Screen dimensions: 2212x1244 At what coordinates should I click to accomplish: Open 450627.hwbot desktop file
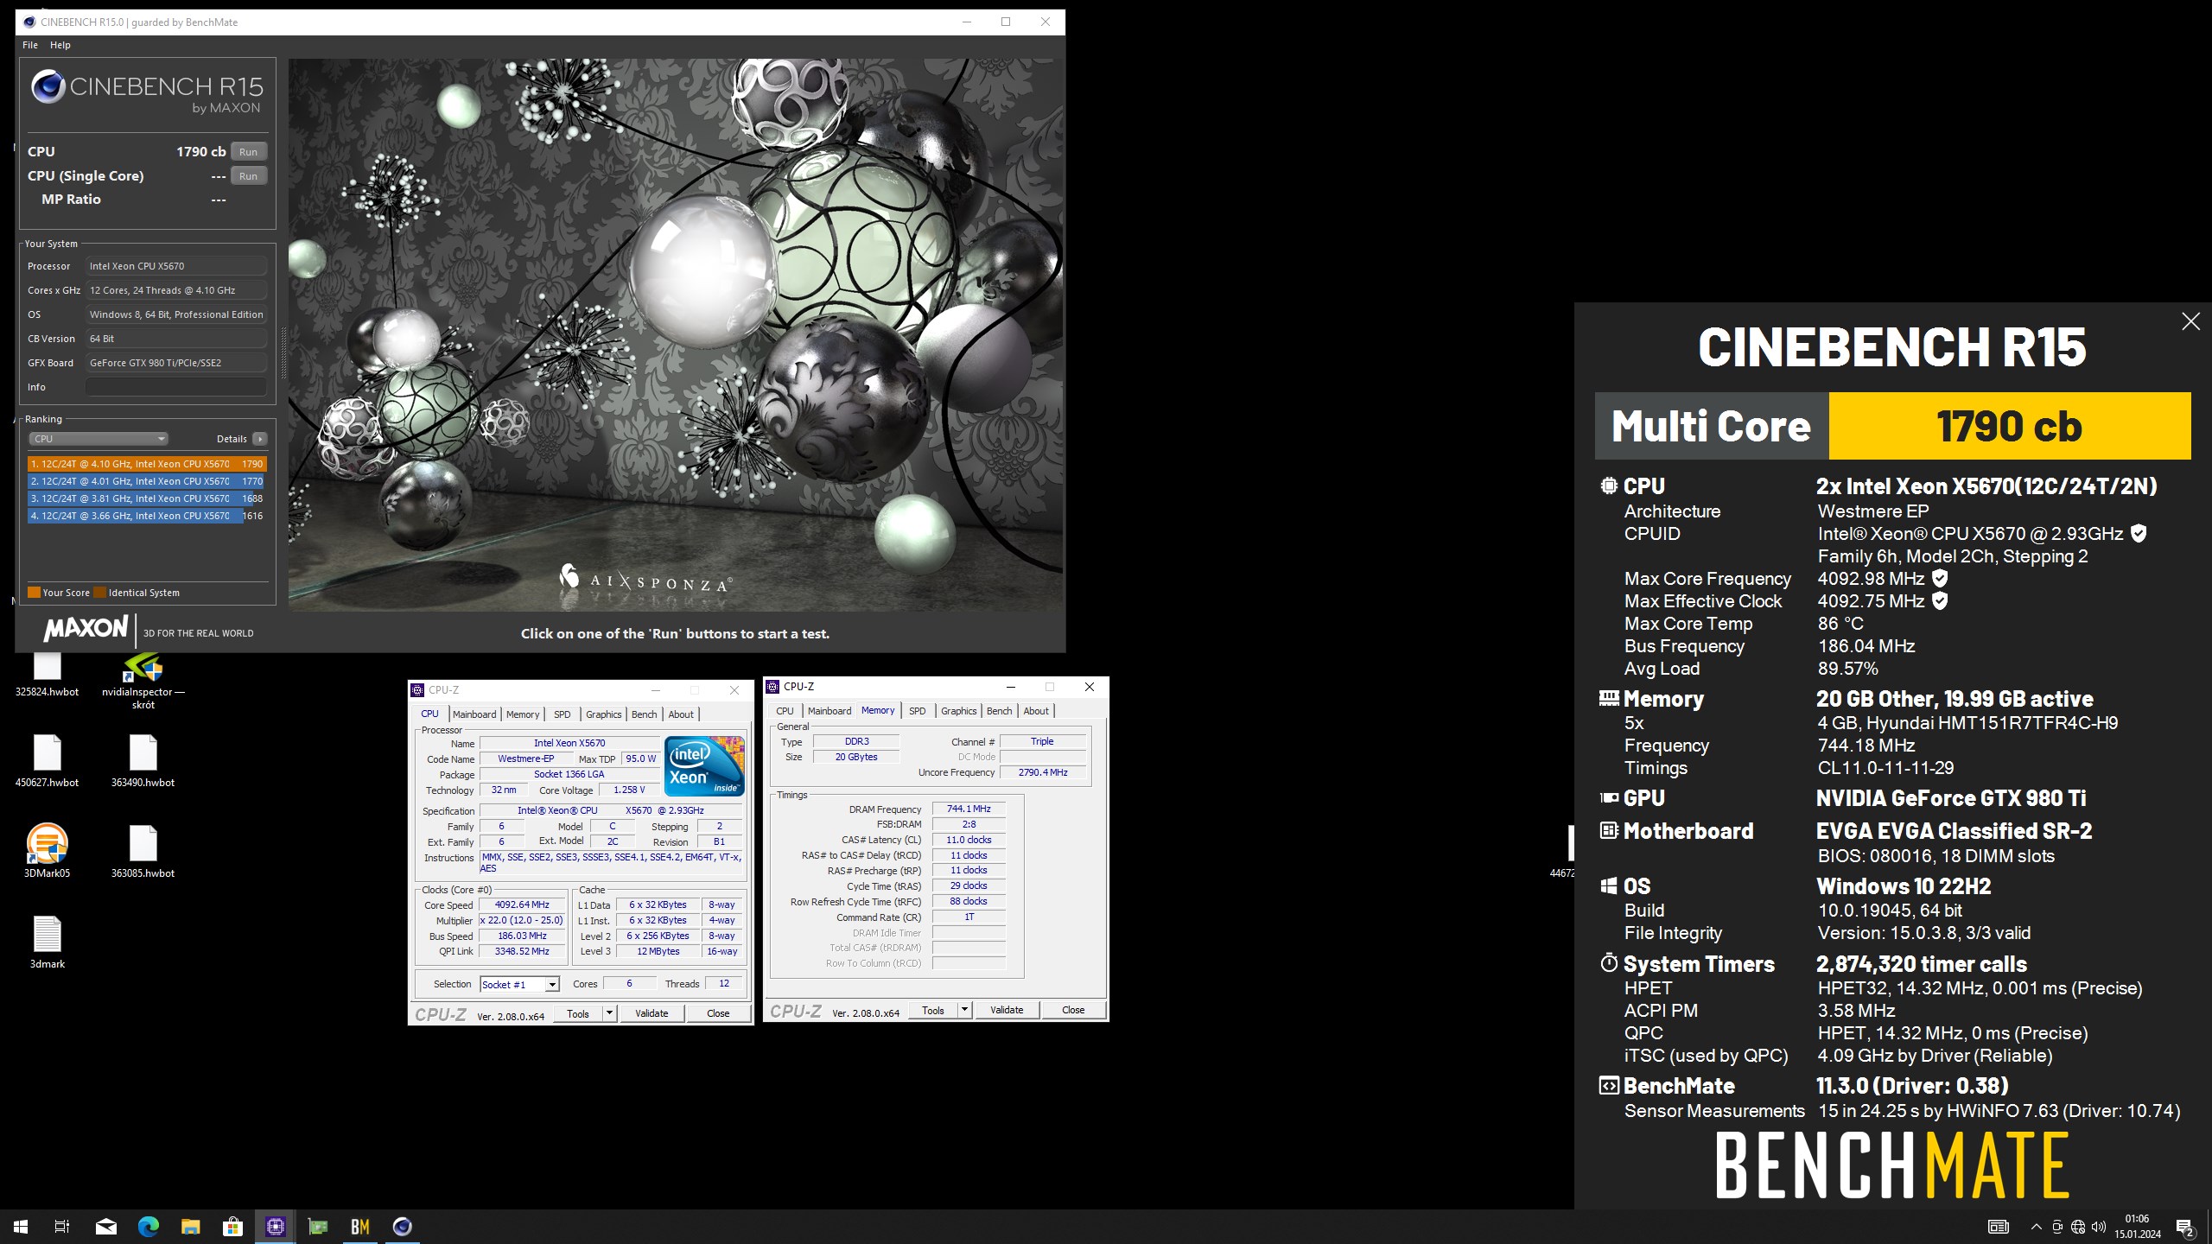[x=47, y=761]
